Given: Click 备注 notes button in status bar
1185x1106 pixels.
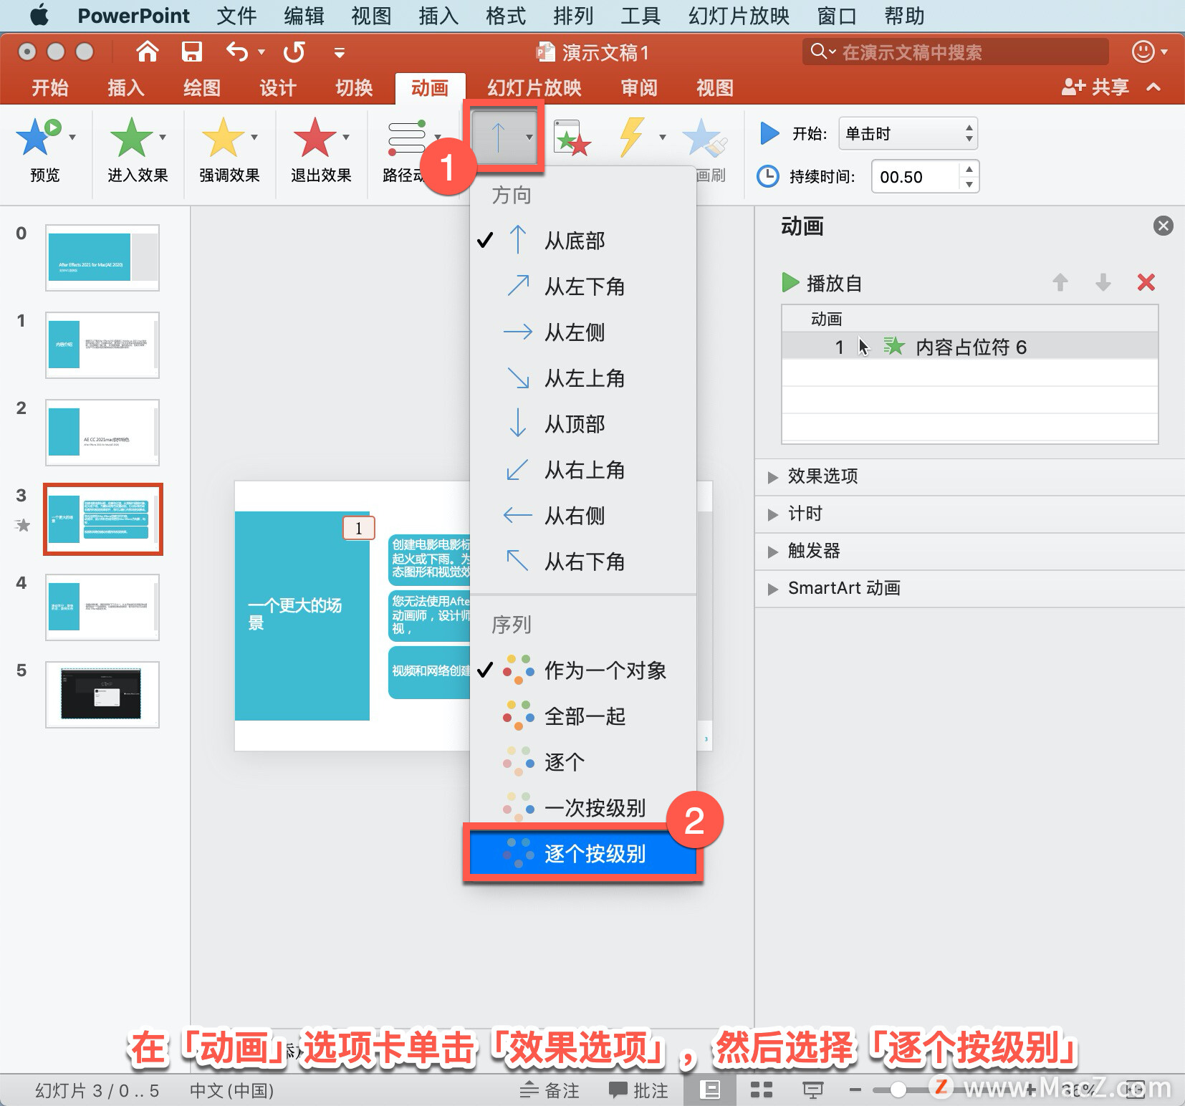Looking at the screenshot, I should click(550, 1090).
